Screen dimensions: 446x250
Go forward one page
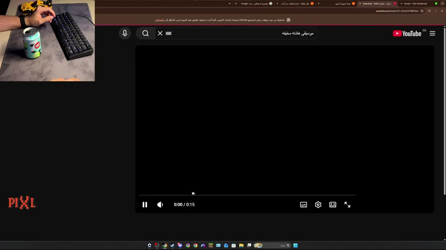click(x=436, y=11)
